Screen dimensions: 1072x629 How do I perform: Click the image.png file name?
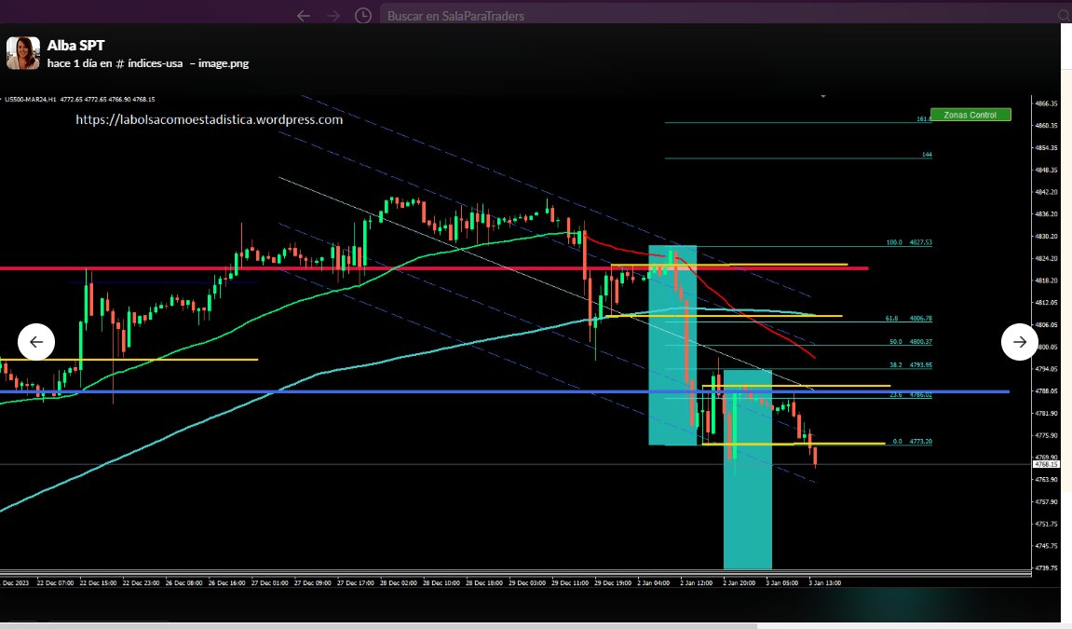point(224,63)
